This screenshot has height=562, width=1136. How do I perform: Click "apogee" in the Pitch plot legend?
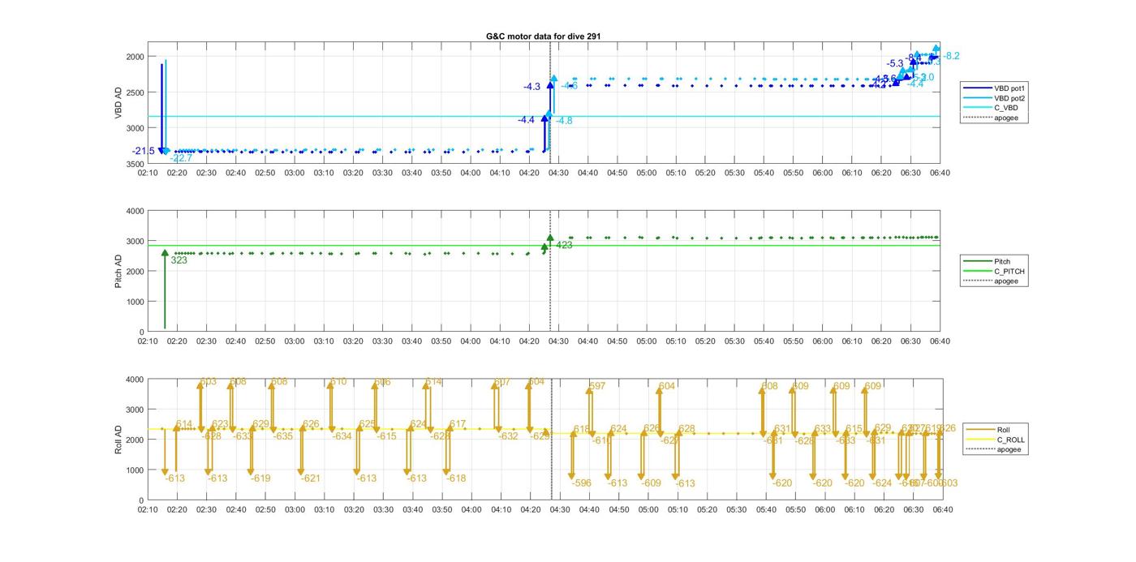tap(993, 281)
